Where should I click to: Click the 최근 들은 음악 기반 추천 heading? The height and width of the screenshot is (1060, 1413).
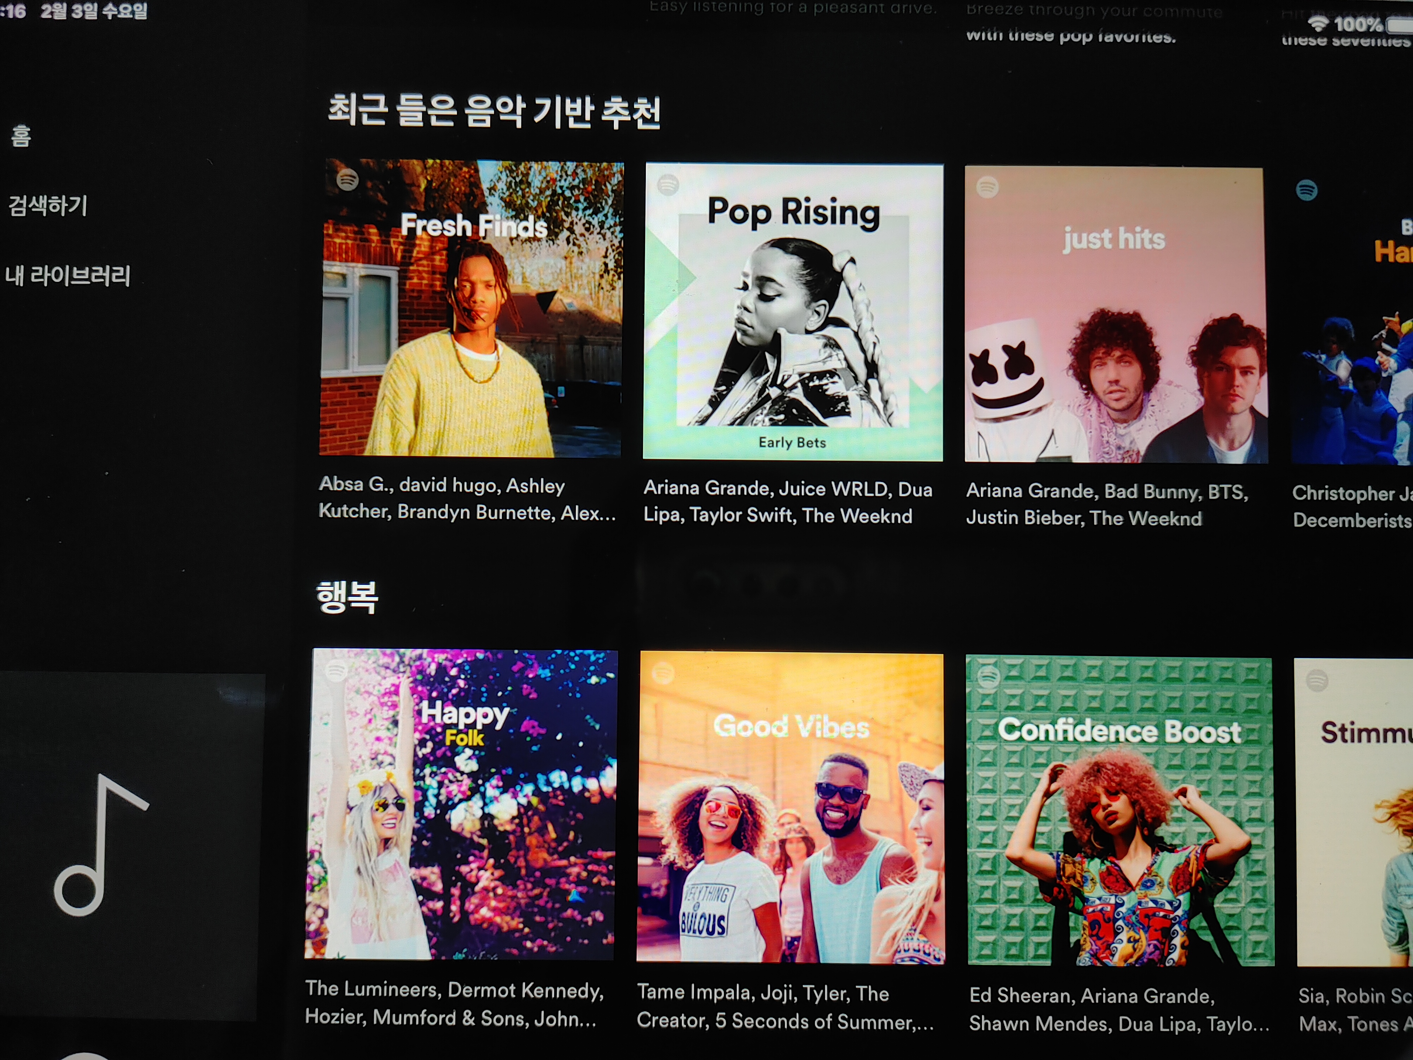click(x=493, y=112)
